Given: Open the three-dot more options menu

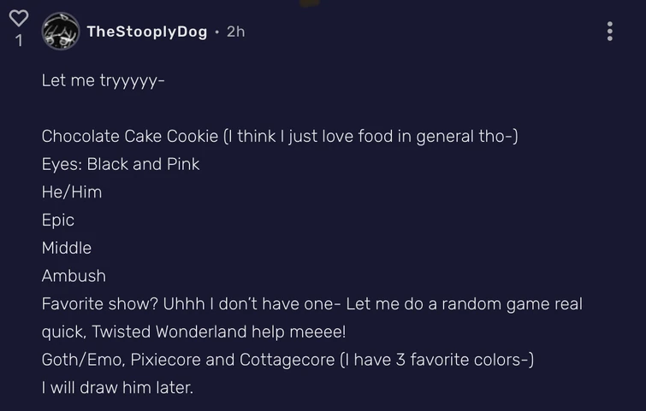Looking at the screenshot, I should click(x=609, y=32).
